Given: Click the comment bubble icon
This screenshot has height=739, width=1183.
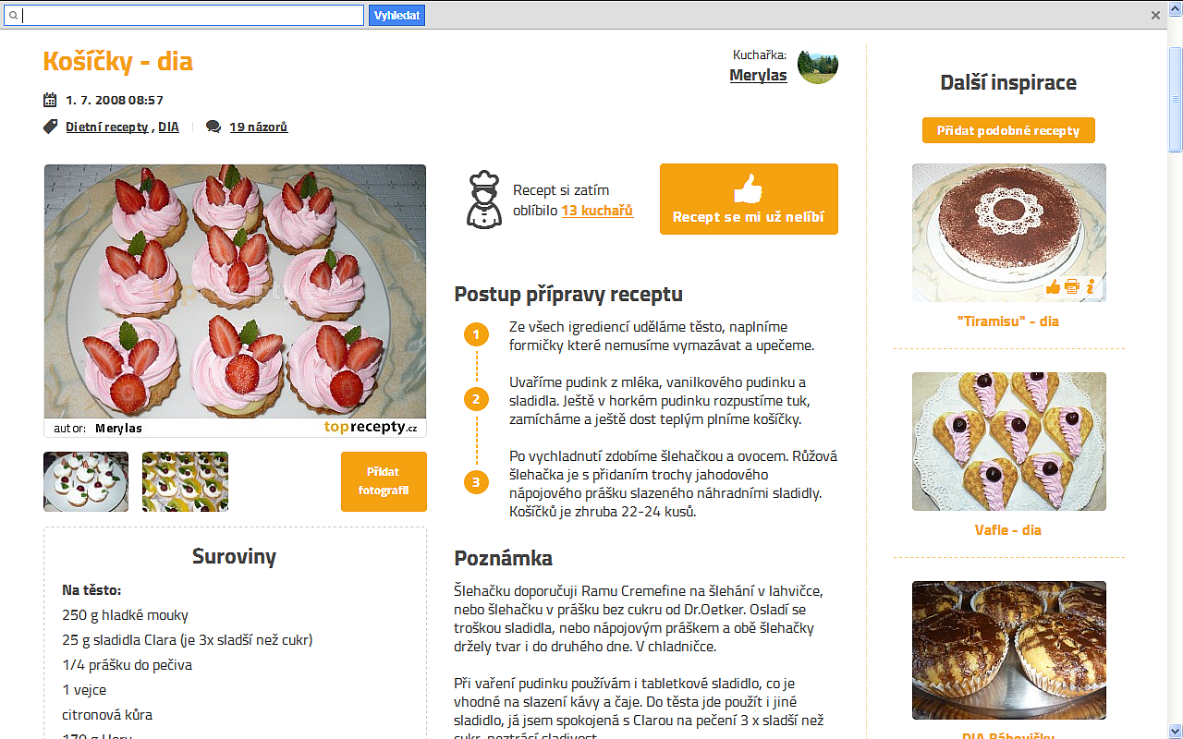Looking at the screenshot, I should tap(213, 127).
